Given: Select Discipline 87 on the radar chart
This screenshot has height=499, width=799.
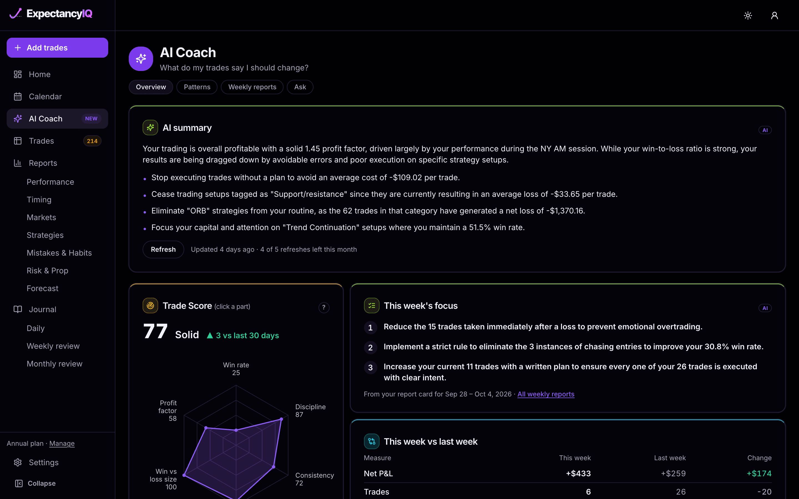Looking at the screenshot, I should click(x=310, y=411).
